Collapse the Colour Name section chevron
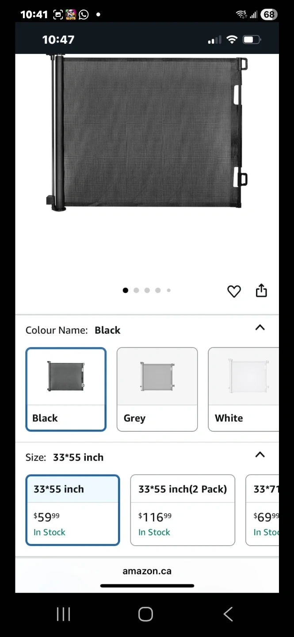 260,328
